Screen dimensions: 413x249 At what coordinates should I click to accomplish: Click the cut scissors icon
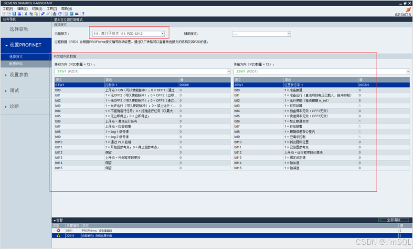pos(26,14)
